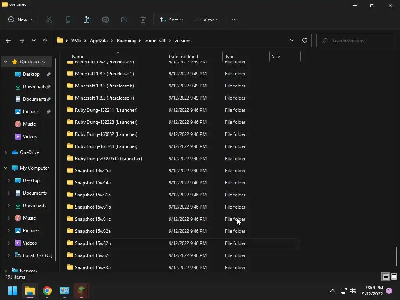Click VM6 in the address path
This screenshot has width=400, height=300.
coord(76,41)
